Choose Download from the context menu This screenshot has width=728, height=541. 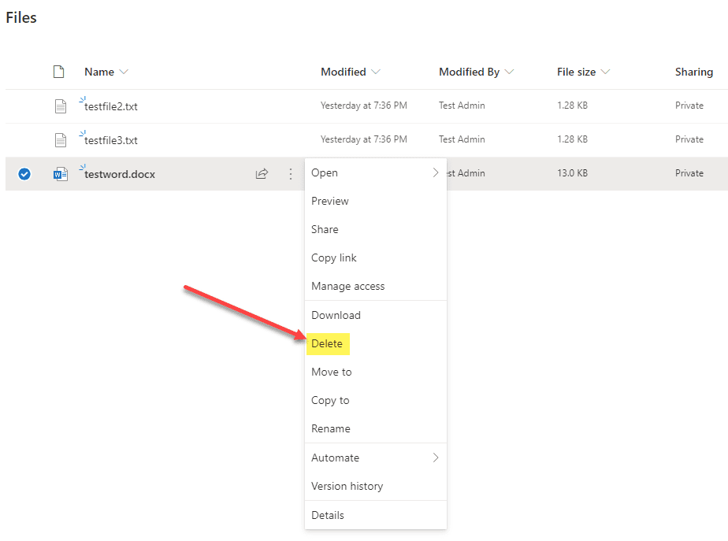coord(336,315)
